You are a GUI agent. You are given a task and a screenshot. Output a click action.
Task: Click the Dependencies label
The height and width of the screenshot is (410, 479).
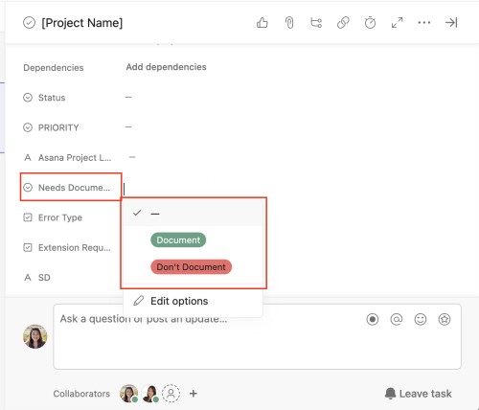(x=54, y=68)
